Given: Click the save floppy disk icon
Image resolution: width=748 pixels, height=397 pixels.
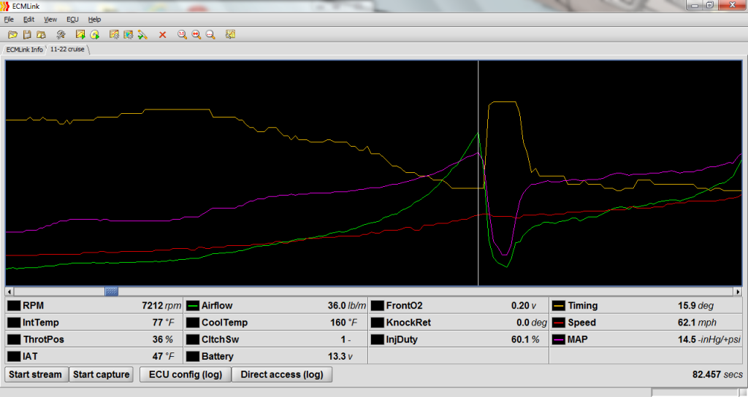Looking at the screenshot, I should coord(27,35).
